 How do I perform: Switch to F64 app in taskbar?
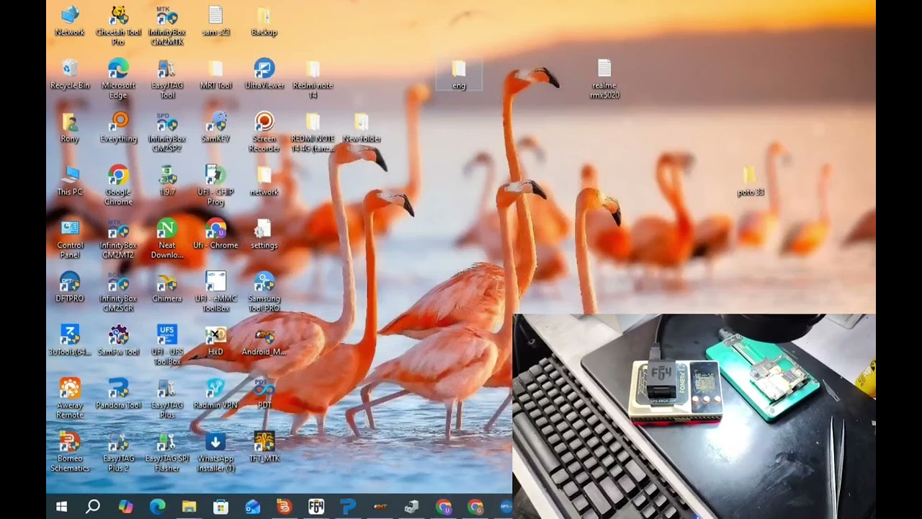[x=316, y=507]
